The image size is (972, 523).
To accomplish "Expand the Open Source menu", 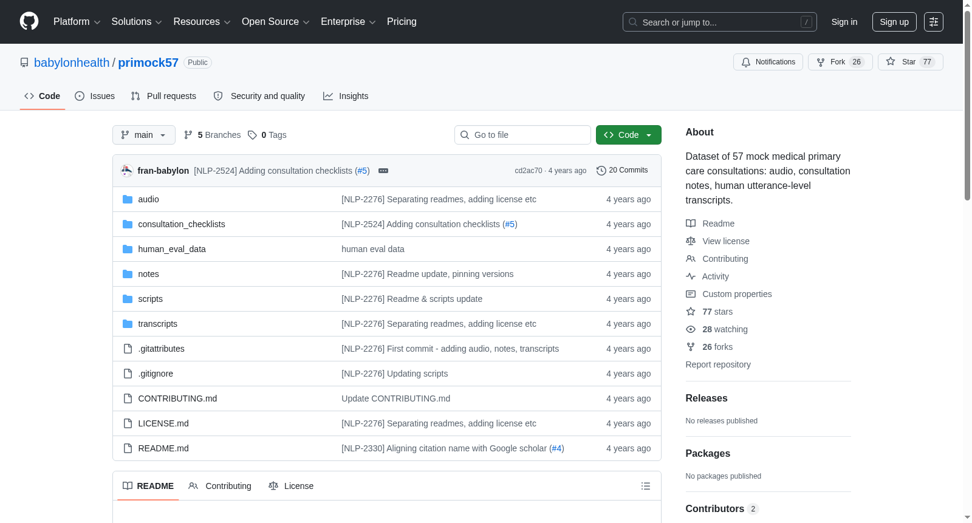I will 276,22.
